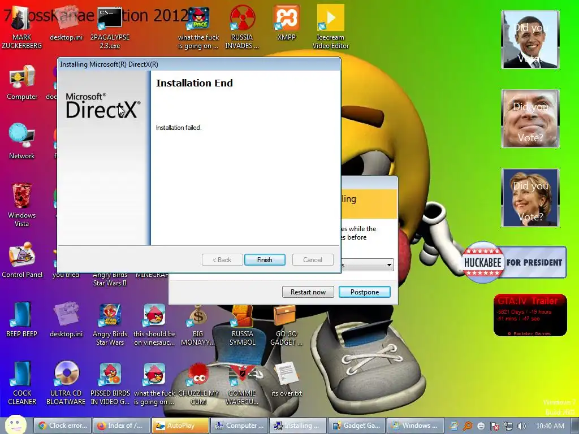
Task: Click the 10:40 AM taskbar clock
Action: coord(550,426)
